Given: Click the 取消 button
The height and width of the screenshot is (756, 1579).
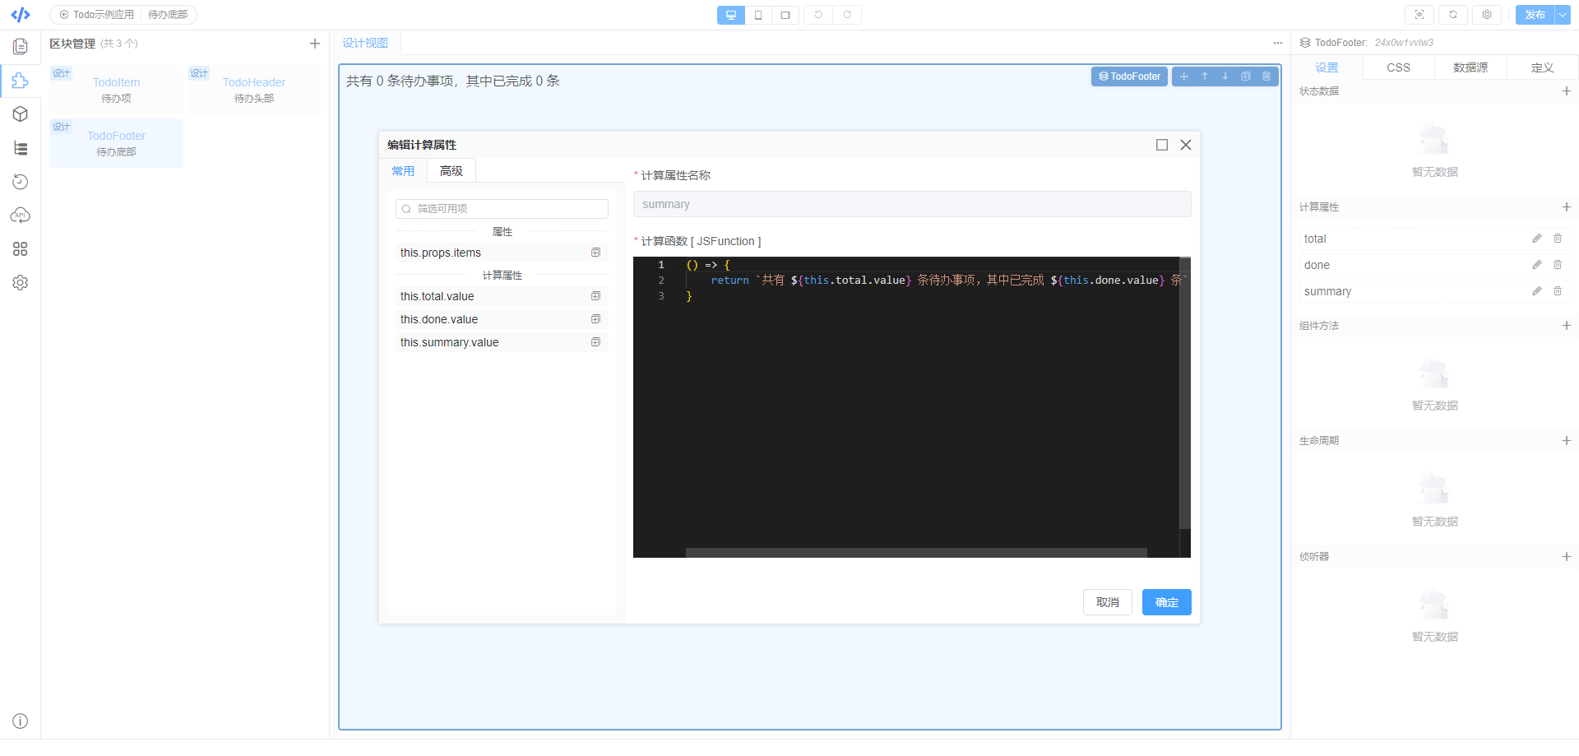Looking at the screenshot, I should (1108, 602).
